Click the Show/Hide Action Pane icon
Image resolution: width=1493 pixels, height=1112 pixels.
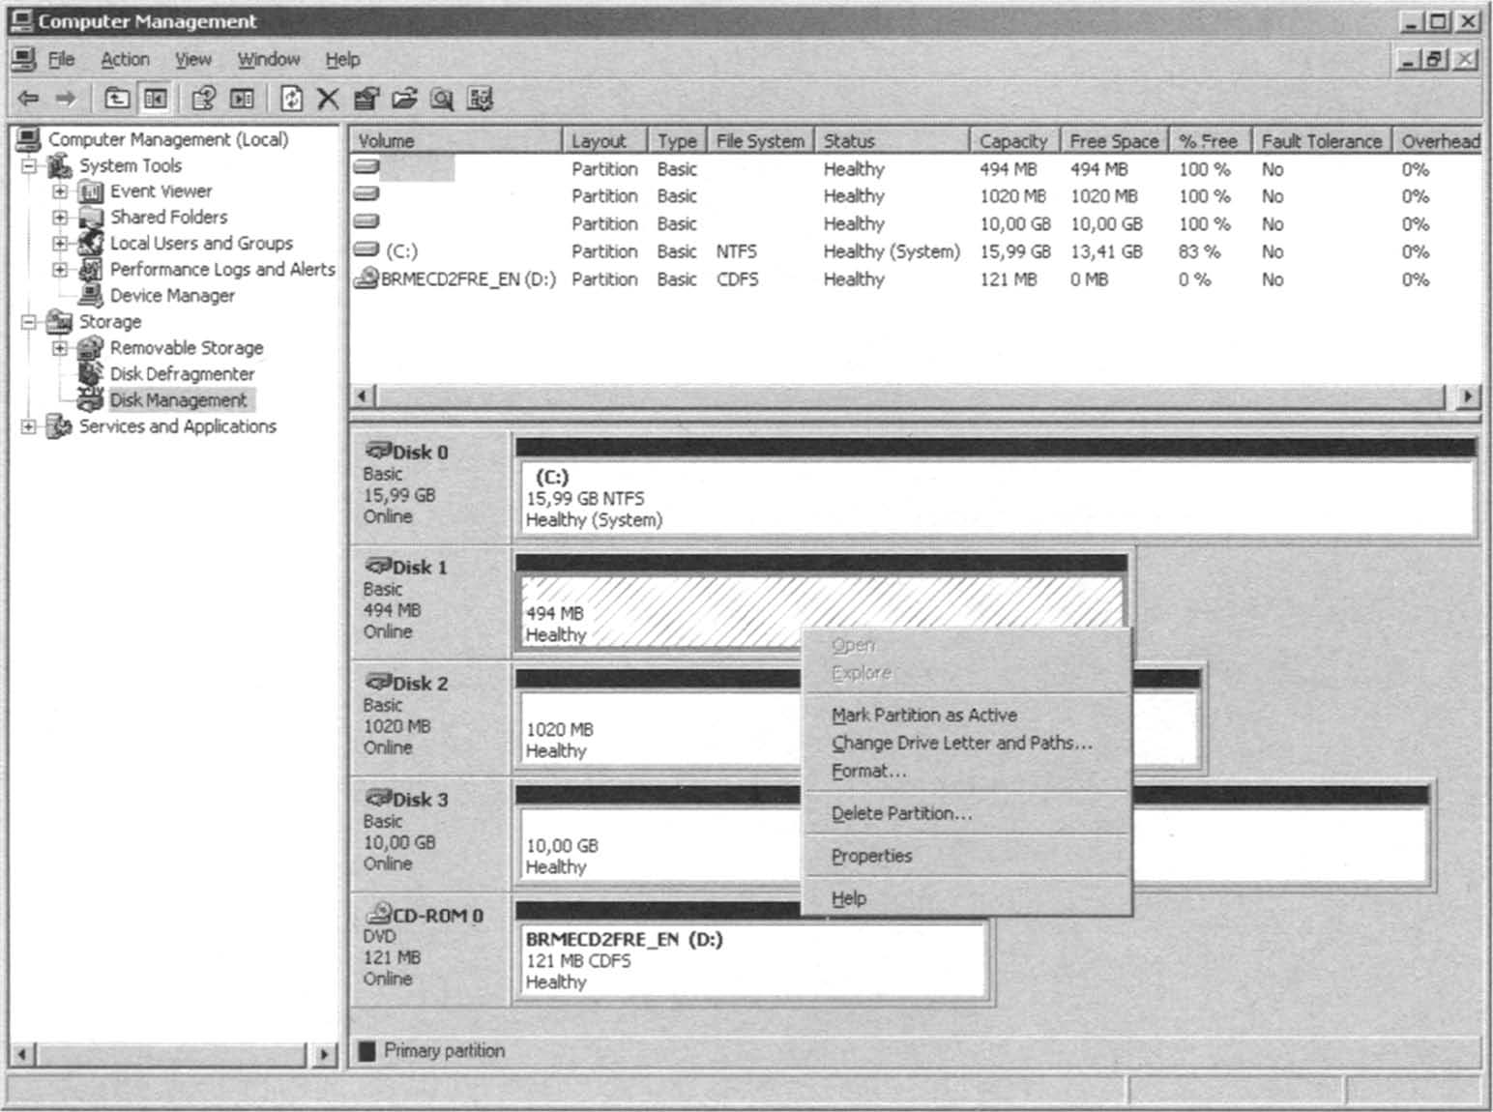pos(242,98)
